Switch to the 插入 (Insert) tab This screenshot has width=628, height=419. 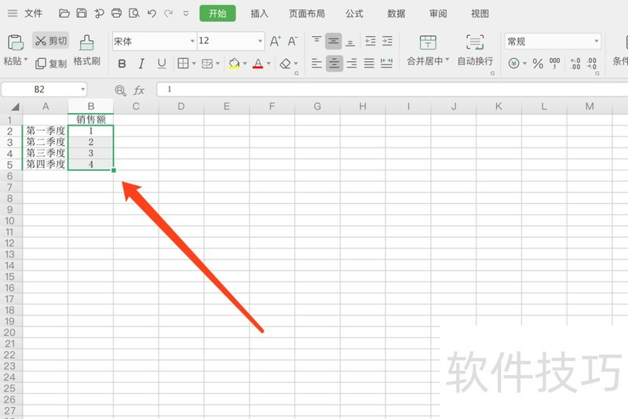click(x=259, y=13)
